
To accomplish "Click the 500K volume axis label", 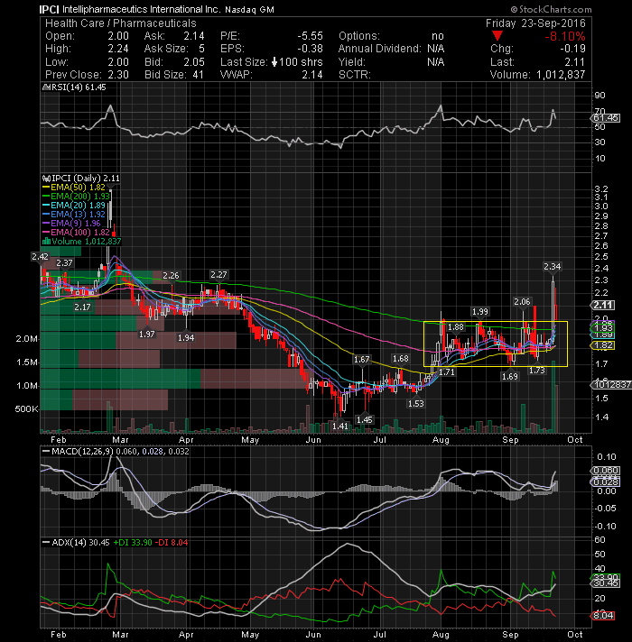I will pyautogui.click(x=26, y=409).
